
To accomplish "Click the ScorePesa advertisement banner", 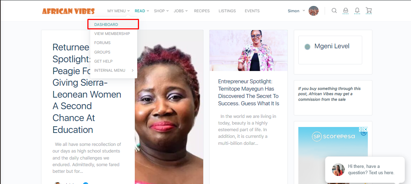I will (x=333, y=156).
